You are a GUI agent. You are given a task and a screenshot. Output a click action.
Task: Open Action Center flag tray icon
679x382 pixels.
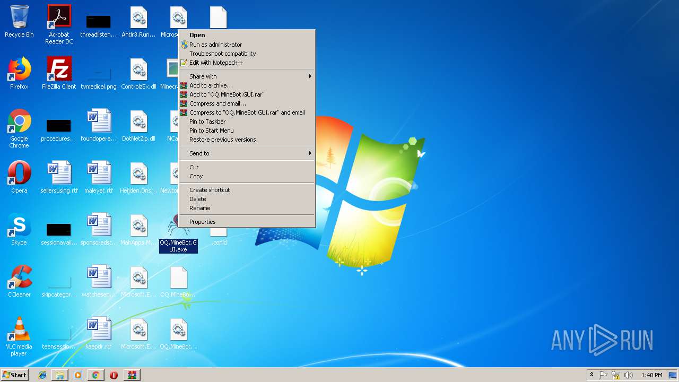coord(603,375)
